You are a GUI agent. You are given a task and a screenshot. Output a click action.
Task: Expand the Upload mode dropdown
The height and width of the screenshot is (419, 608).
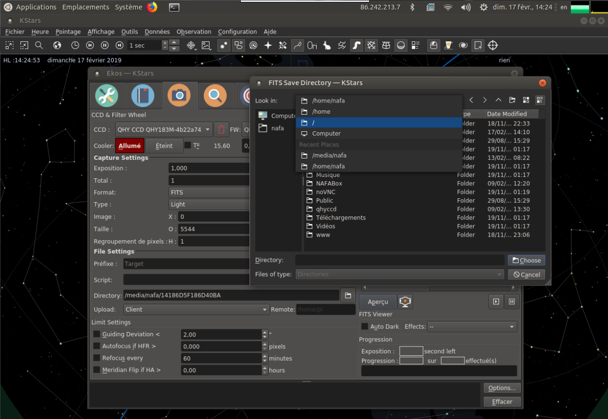point(196,309)
